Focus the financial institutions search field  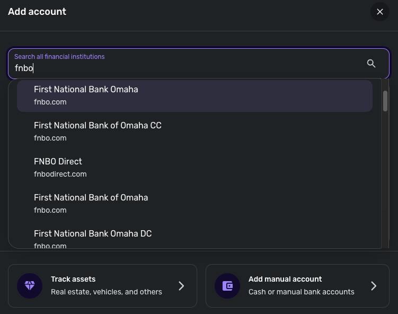point(185,68)
